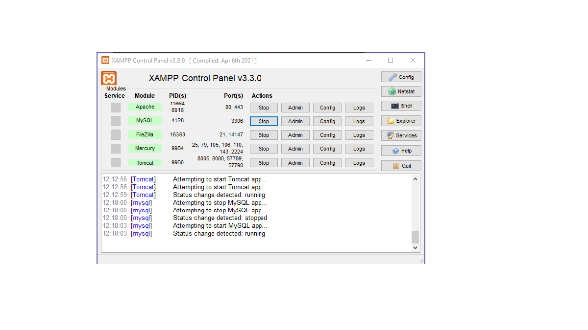The image size is (588, 330).
Task: Open Mercury Admin
Action: [295, 149]
